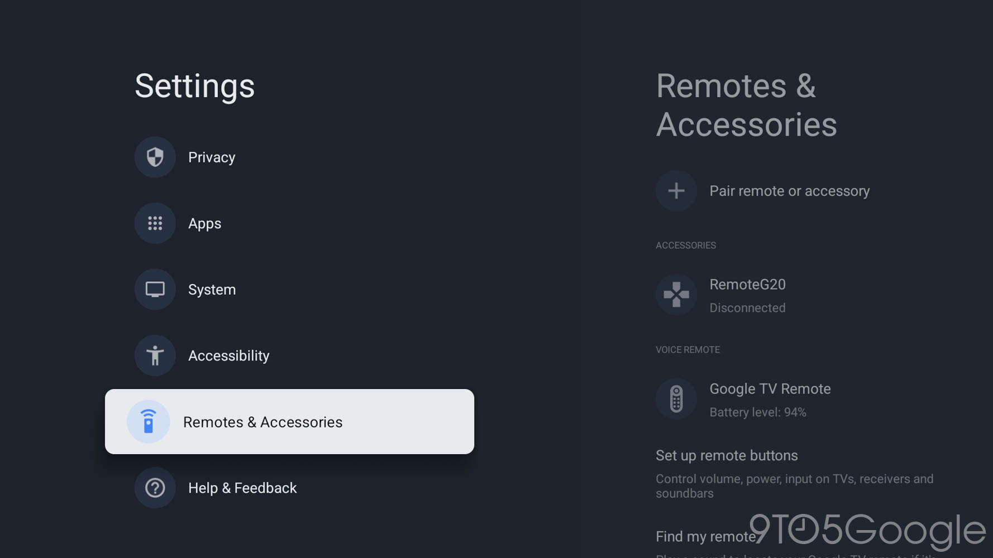Image resolution: width=993 pixels, height=558 pixels.
Task: Open the Privacy settings menu
Action: (212, 157)
